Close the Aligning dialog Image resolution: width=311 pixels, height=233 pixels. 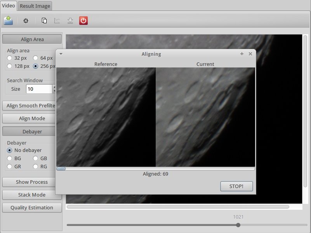click(x=250, y=54)
